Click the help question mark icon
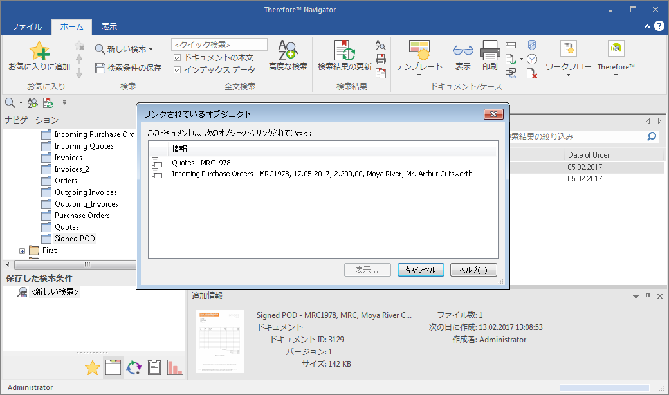The width and height of the screenshot is (669, 395). 659,26
